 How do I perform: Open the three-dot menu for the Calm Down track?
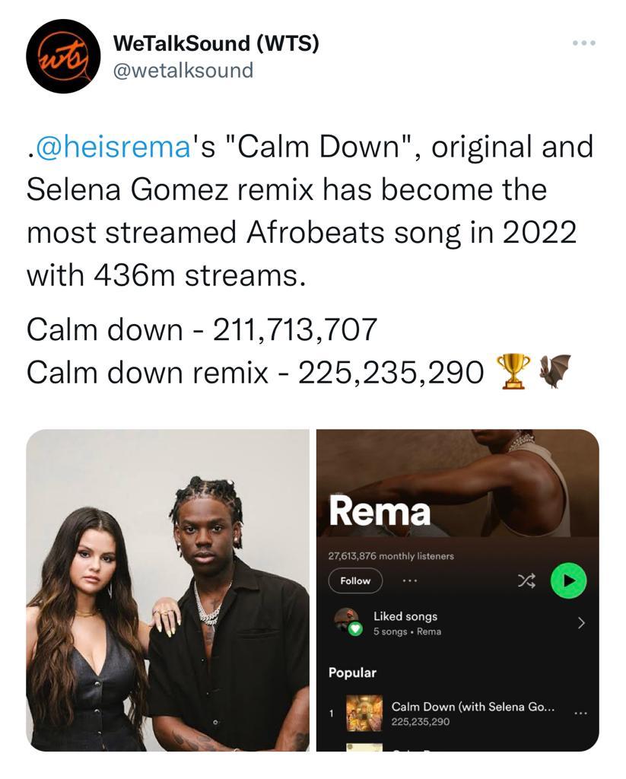(x=580, y=713)
